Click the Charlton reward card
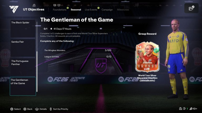This screenshot has width=202, height=113. coord(147,57)
